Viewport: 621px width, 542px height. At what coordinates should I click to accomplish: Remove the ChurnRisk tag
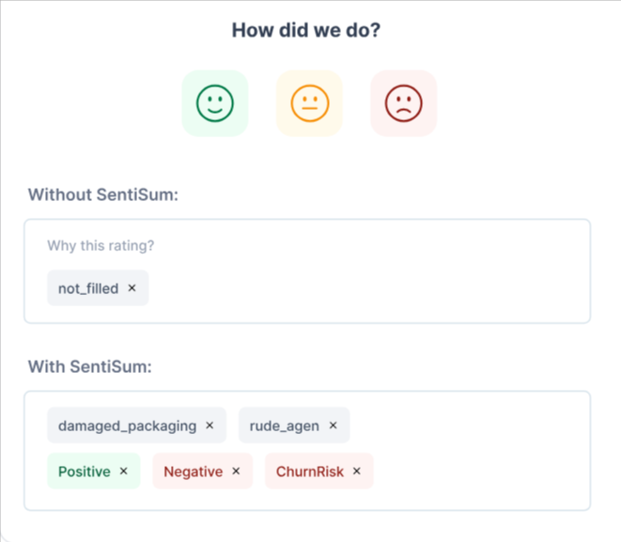click(357, 471)
